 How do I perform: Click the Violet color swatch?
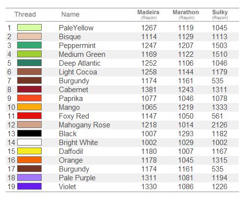(29, 186)
